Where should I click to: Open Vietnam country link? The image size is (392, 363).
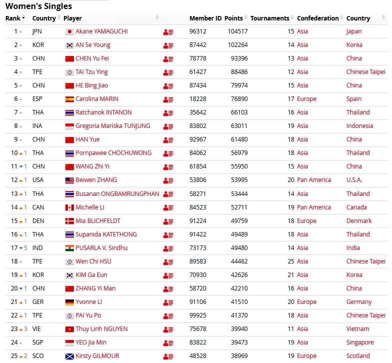pyautogui.click(x=358, y=329)
